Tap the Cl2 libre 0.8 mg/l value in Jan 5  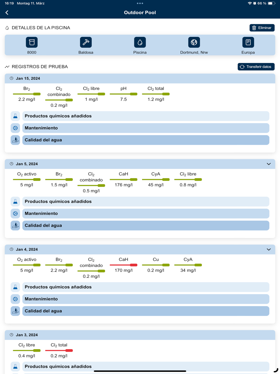click(x=188, y=185)
